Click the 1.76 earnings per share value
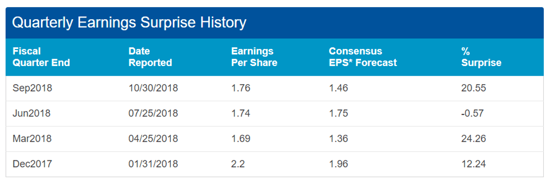550x182 pixels. click(x=241, y=88)
